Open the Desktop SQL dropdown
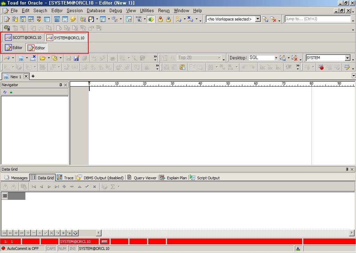Screen dimensions: 356x253 point(276,58)
